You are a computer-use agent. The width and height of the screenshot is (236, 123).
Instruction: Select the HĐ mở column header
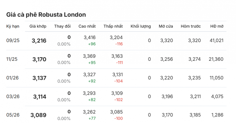click(217, 26)
